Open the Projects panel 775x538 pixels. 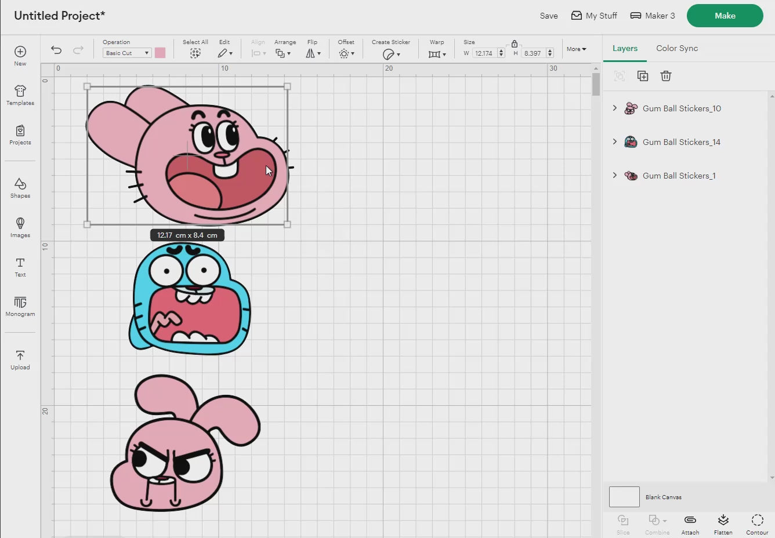point(20,134)
